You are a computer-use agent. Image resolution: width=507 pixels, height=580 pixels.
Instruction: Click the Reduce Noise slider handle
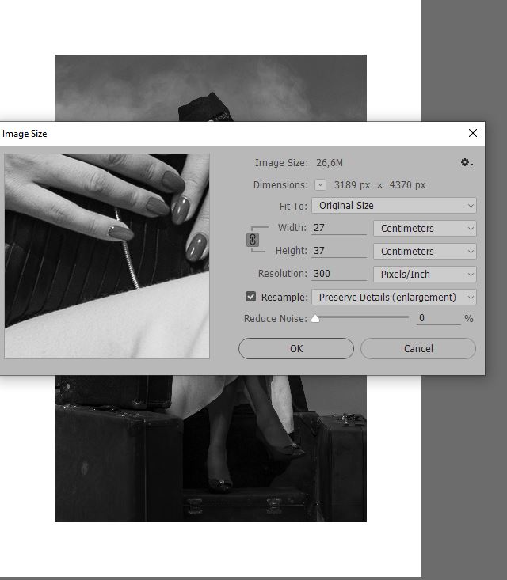tap(315, 318)
